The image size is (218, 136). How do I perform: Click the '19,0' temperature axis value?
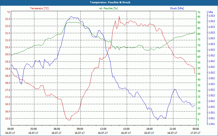[8, 69]
